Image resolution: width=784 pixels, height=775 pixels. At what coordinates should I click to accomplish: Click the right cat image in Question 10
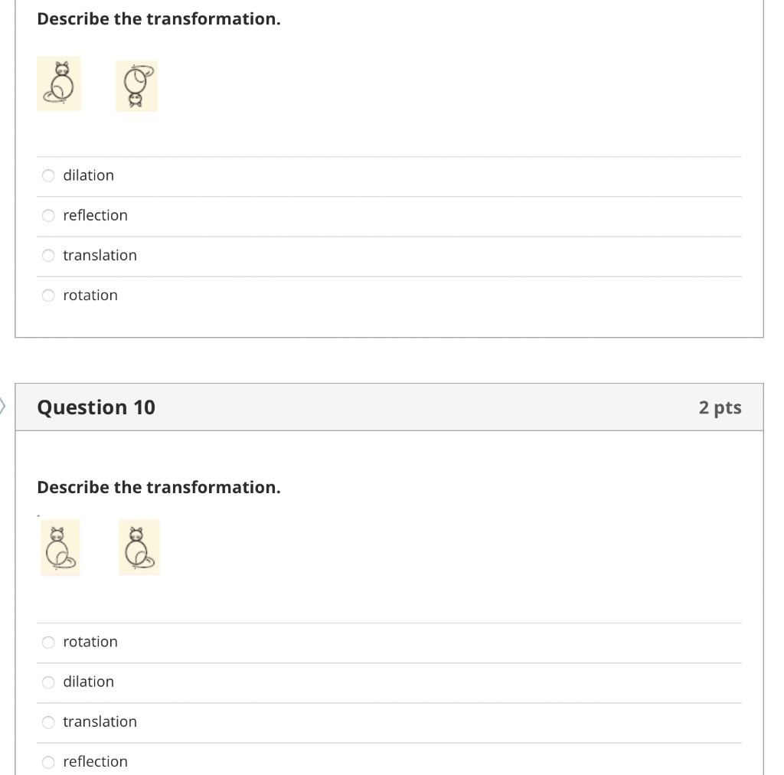[139, 547]
